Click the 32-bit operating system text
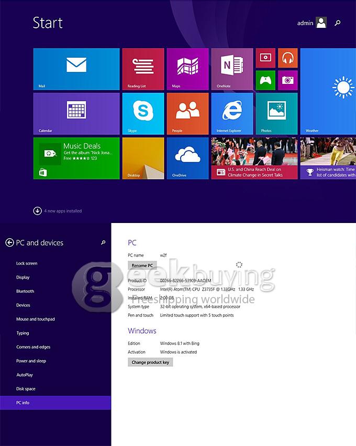Viewport: 356px width, 446px height. coord(200,306)
